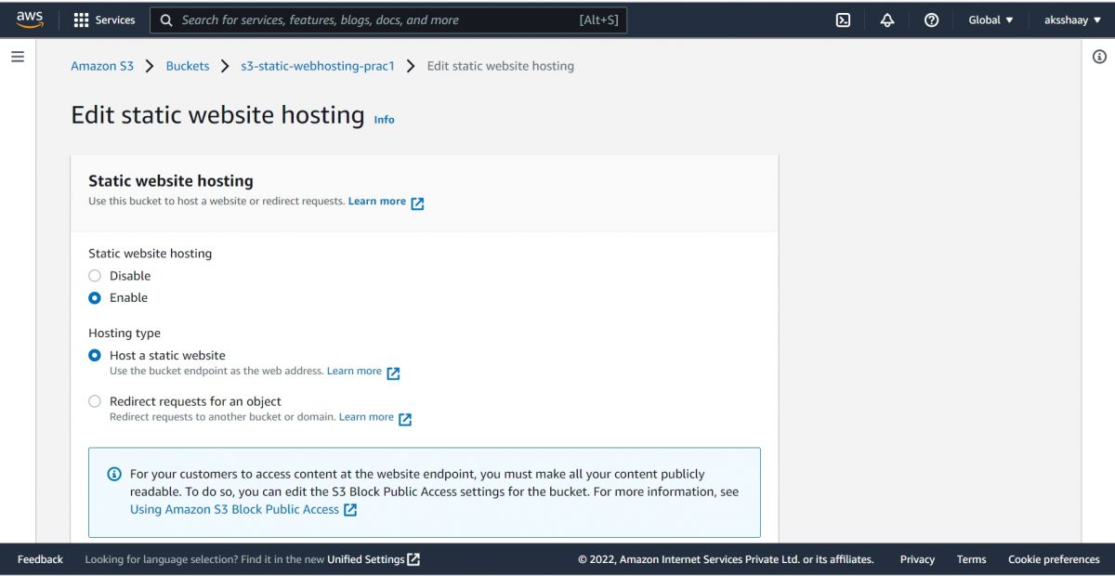Click the help question-mark icon

[x=931, y=19]
